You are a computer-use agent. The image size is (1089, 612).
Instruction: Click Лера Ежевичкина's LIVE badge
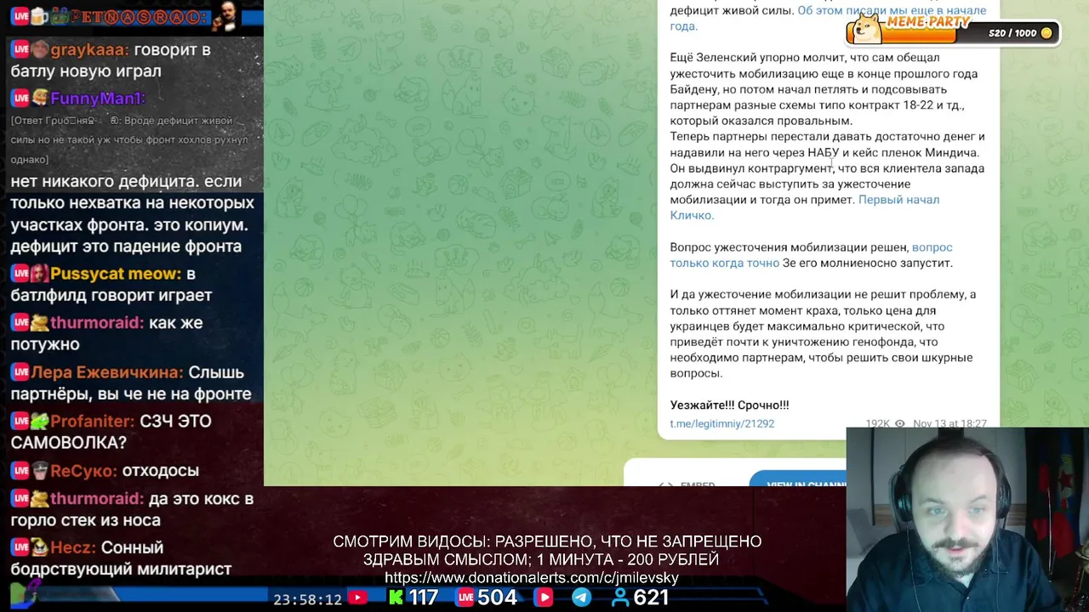pos(20,372)
